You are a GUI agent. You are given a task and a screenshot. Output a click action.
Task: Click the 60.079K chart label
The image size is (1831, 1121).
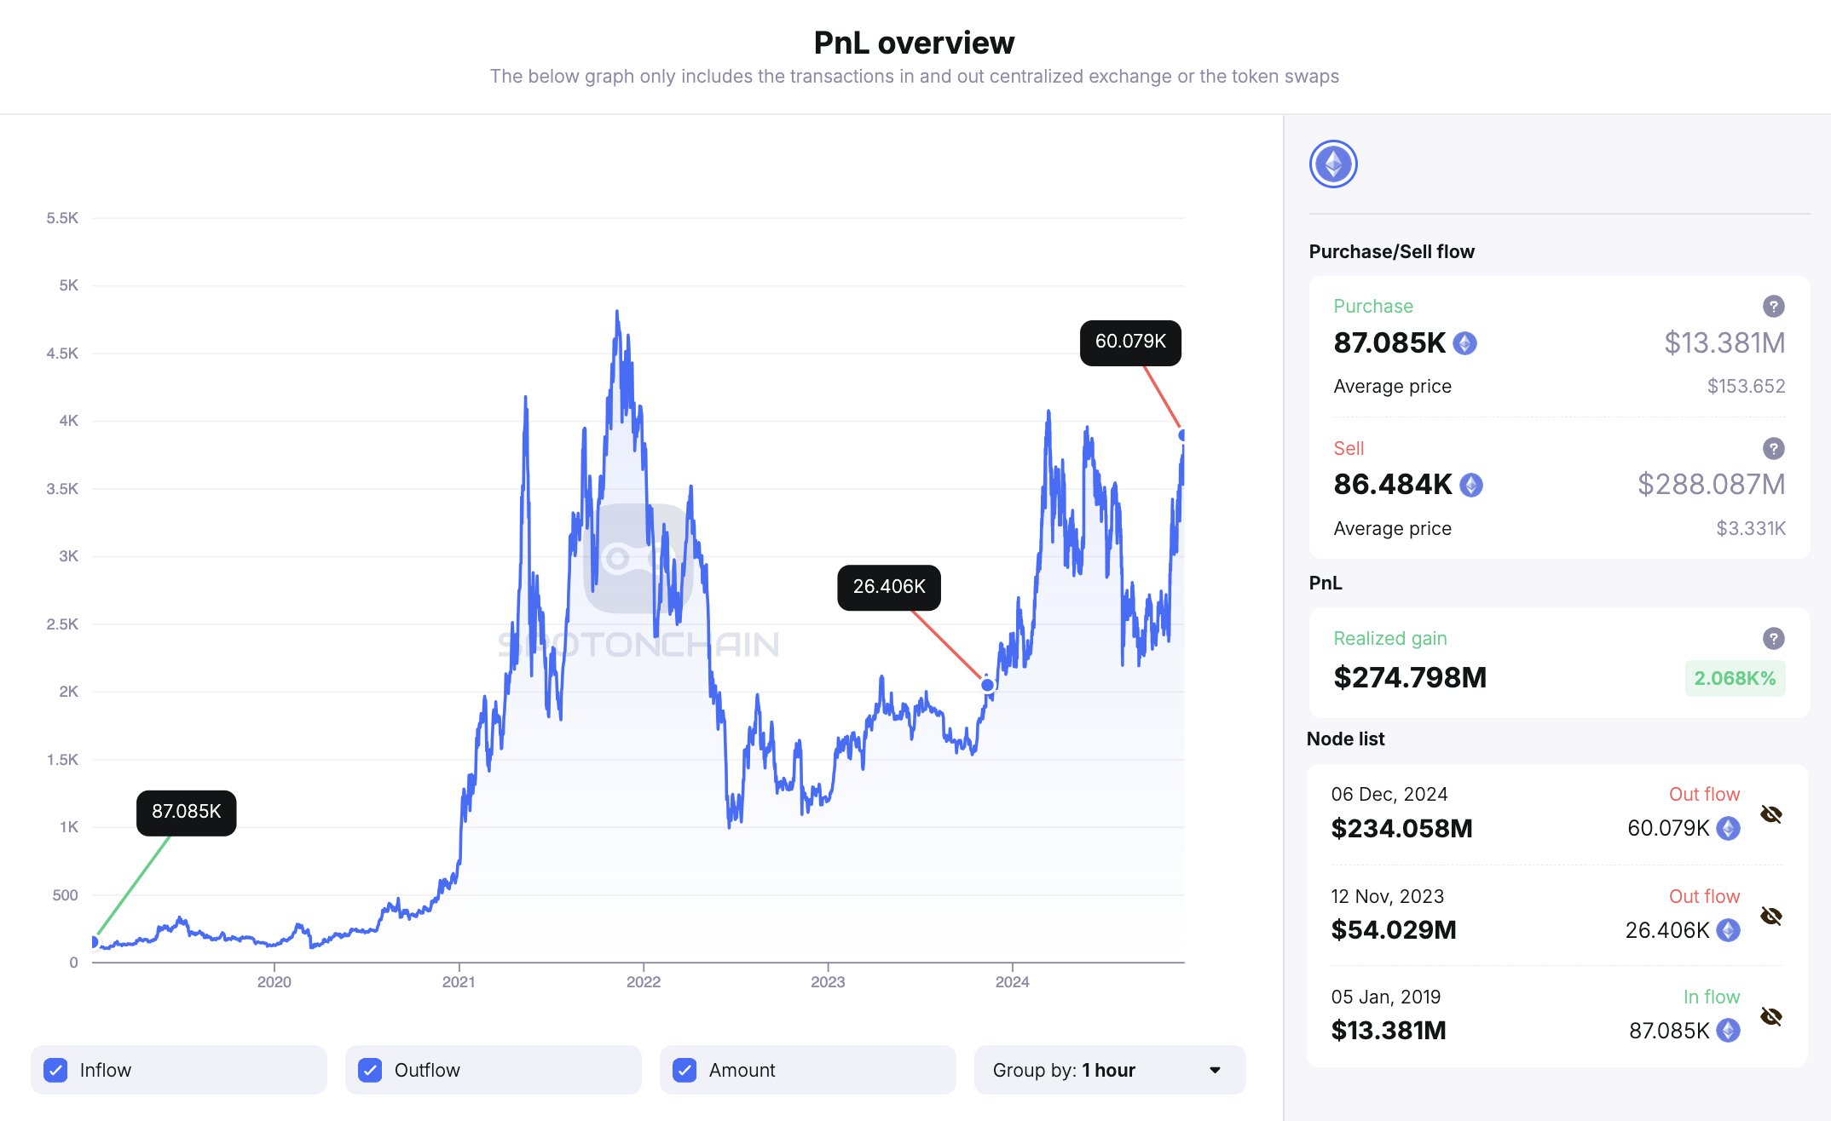tap(1130, 342)
